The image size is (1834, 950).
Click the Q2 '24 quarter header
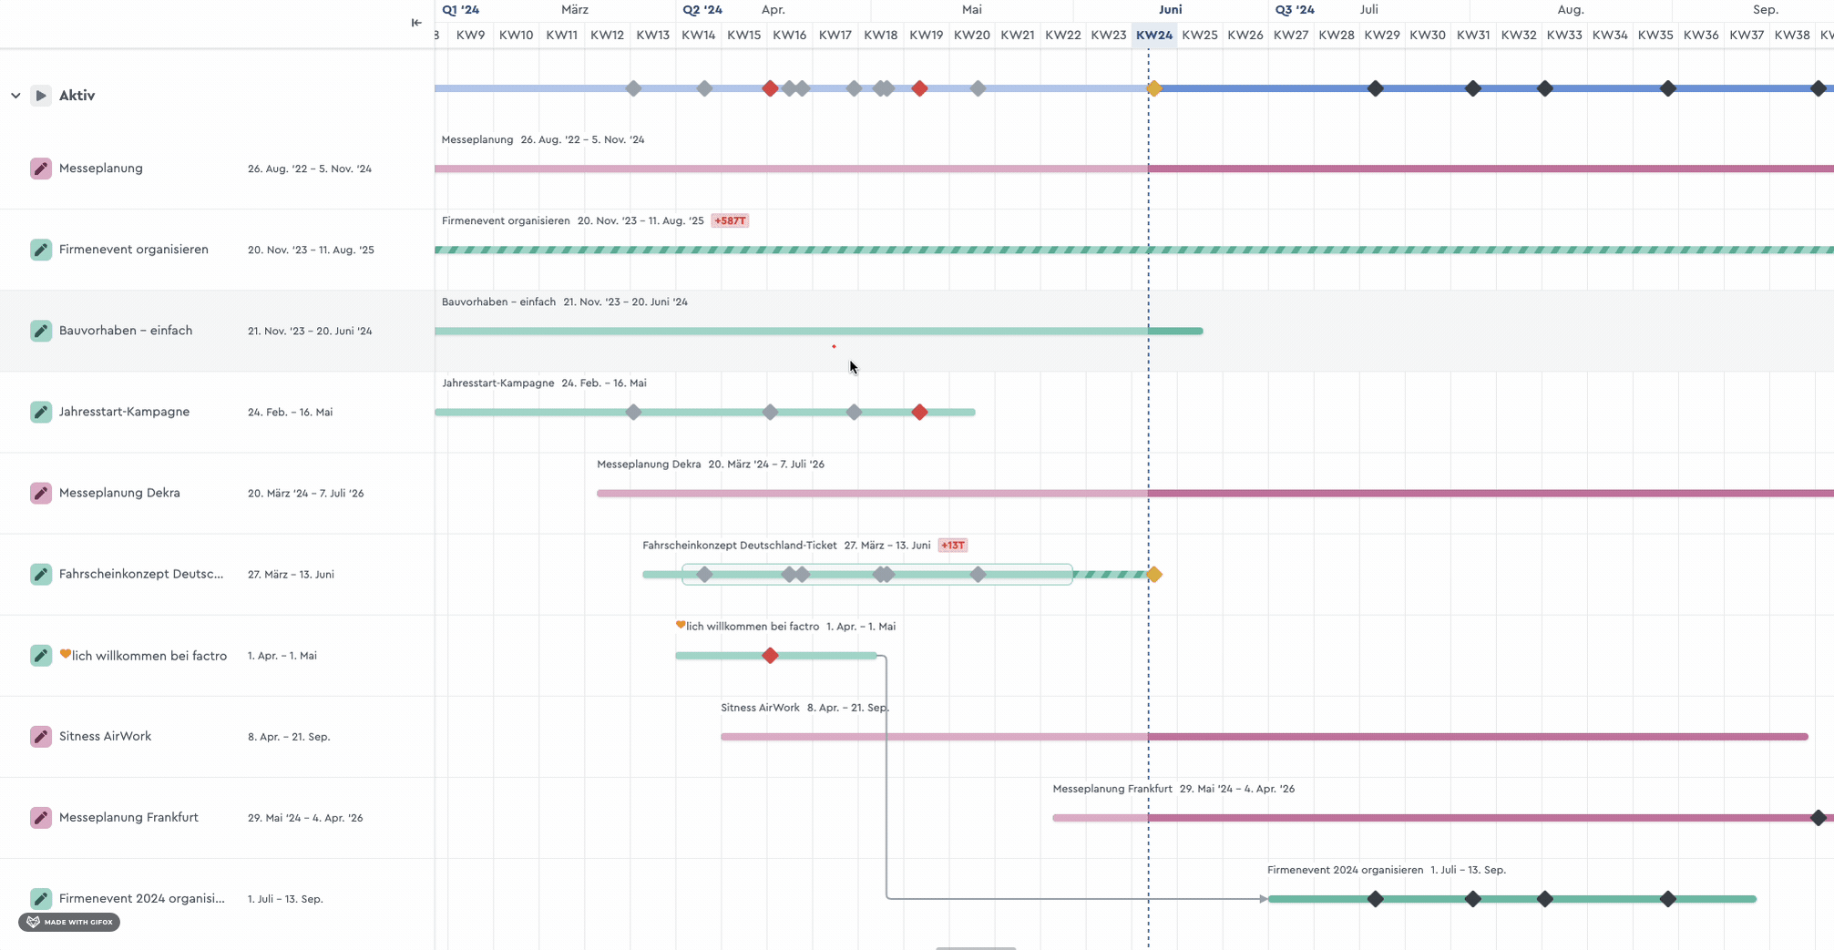click(x=702, y=10)
